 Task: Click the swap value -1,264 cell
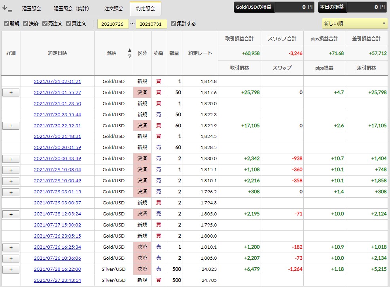coord(282,269)
